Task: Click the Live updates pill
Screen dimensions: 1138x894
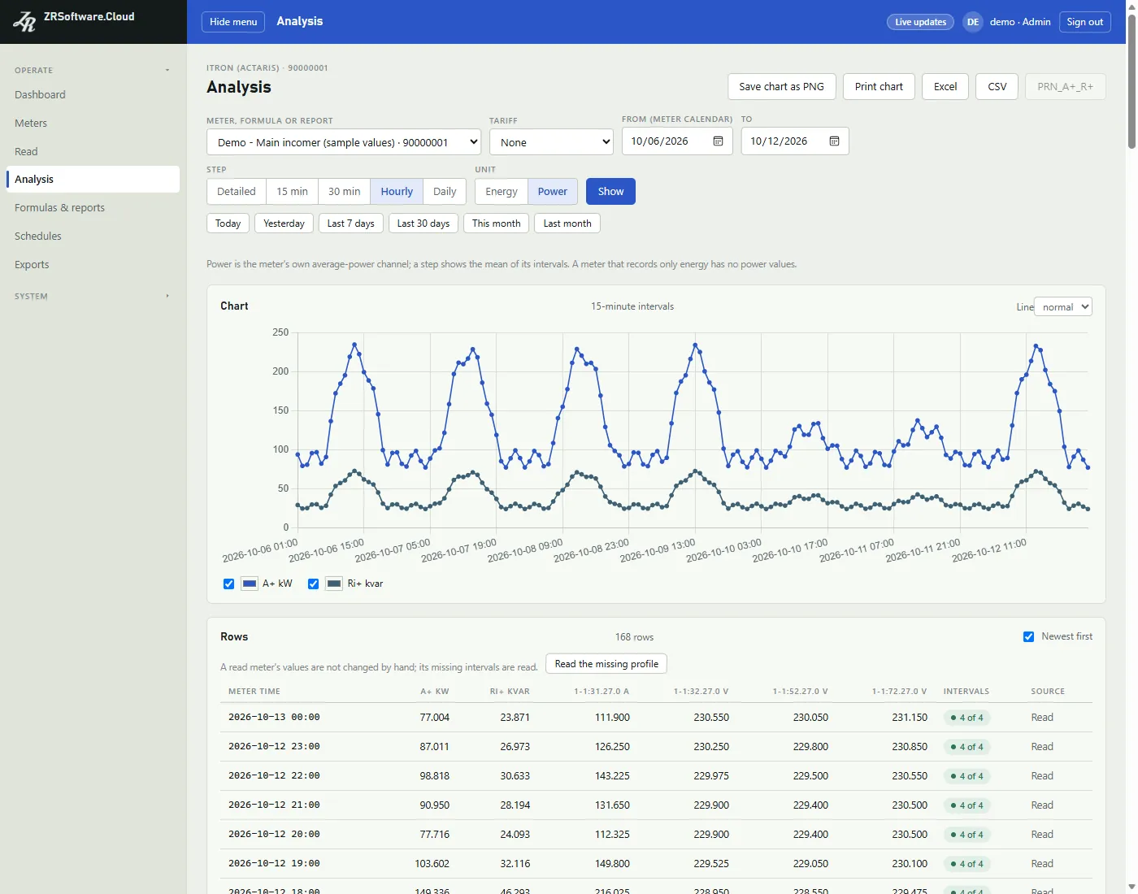Action: point(920,22)
